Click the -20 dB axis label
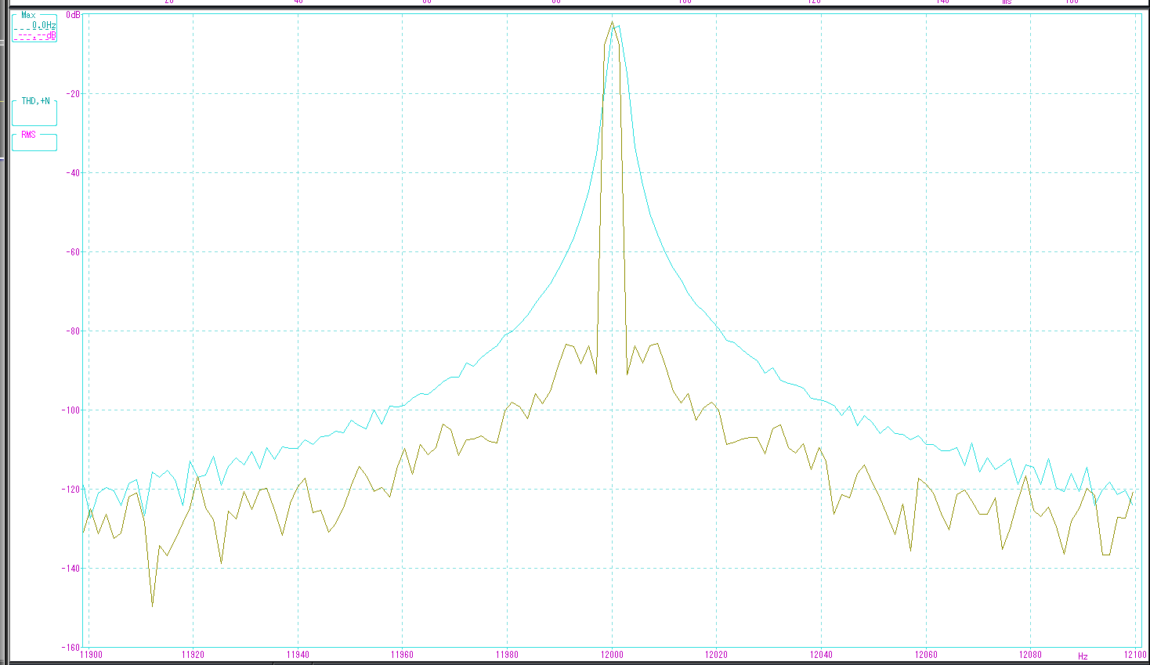Screen dimensions: 1150x665 (x=73, y=94)
